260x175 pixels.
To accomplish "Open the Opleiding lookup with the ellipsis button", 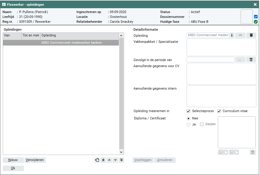I will coord(240,35).
